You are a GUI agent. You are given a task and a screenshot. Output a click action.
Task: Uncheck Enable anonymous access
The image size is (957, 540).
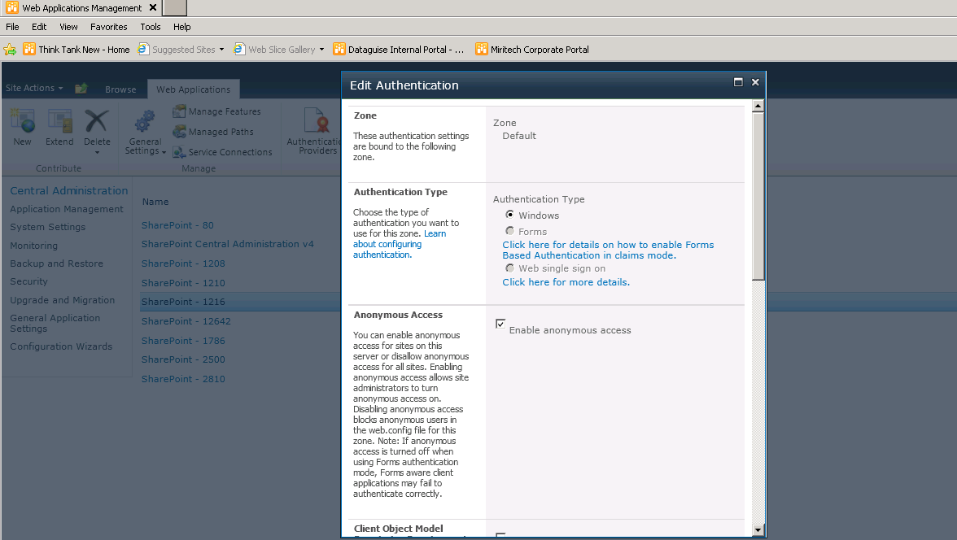pyautogui.click(x=500, y=323)
